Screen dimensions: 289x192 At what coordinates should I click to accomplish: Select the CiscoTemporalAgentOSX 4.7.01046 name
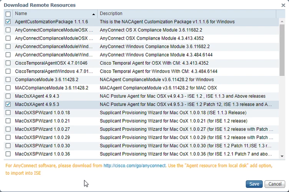tap(51, 63)
